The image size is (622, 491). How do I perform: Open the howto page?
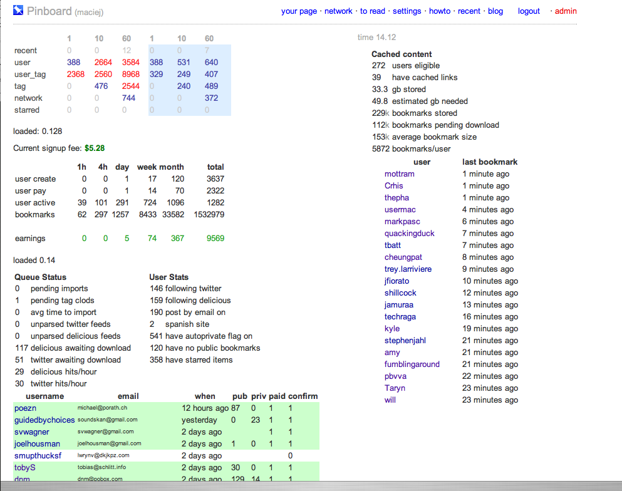pos(440,11)
